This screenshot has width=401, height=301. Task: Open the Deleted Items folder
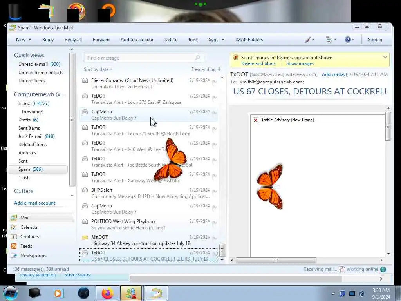tap(33, 145)
